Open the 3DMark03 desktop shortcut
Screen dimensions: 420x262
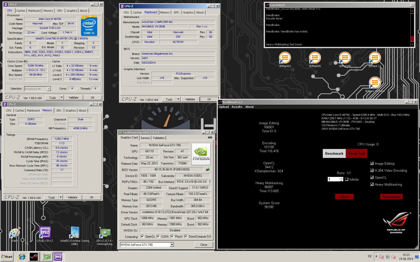coord(285,59)
